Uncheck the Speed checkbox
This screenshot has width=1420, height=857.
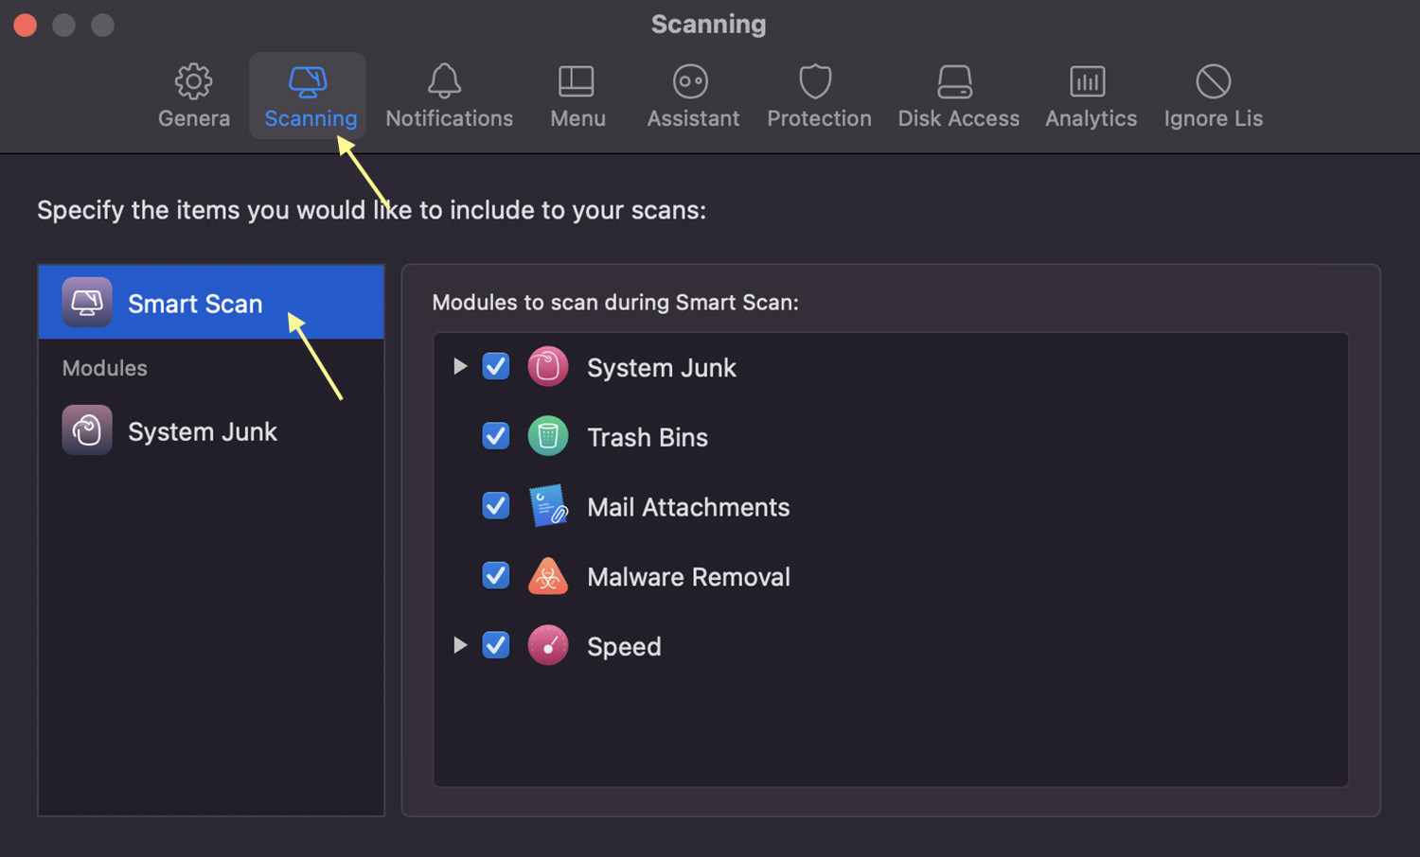(496, 645)
